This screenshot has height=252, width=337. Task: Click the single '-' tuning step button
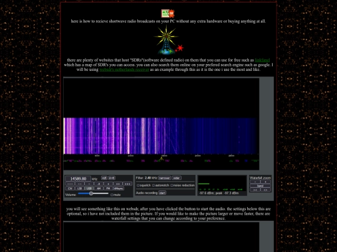pyautogui.click(x=89, y=184)
